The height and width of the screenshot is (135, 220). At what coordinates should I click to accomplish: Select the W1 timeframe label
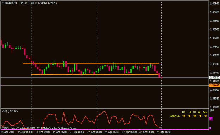[x=200, y=112]
